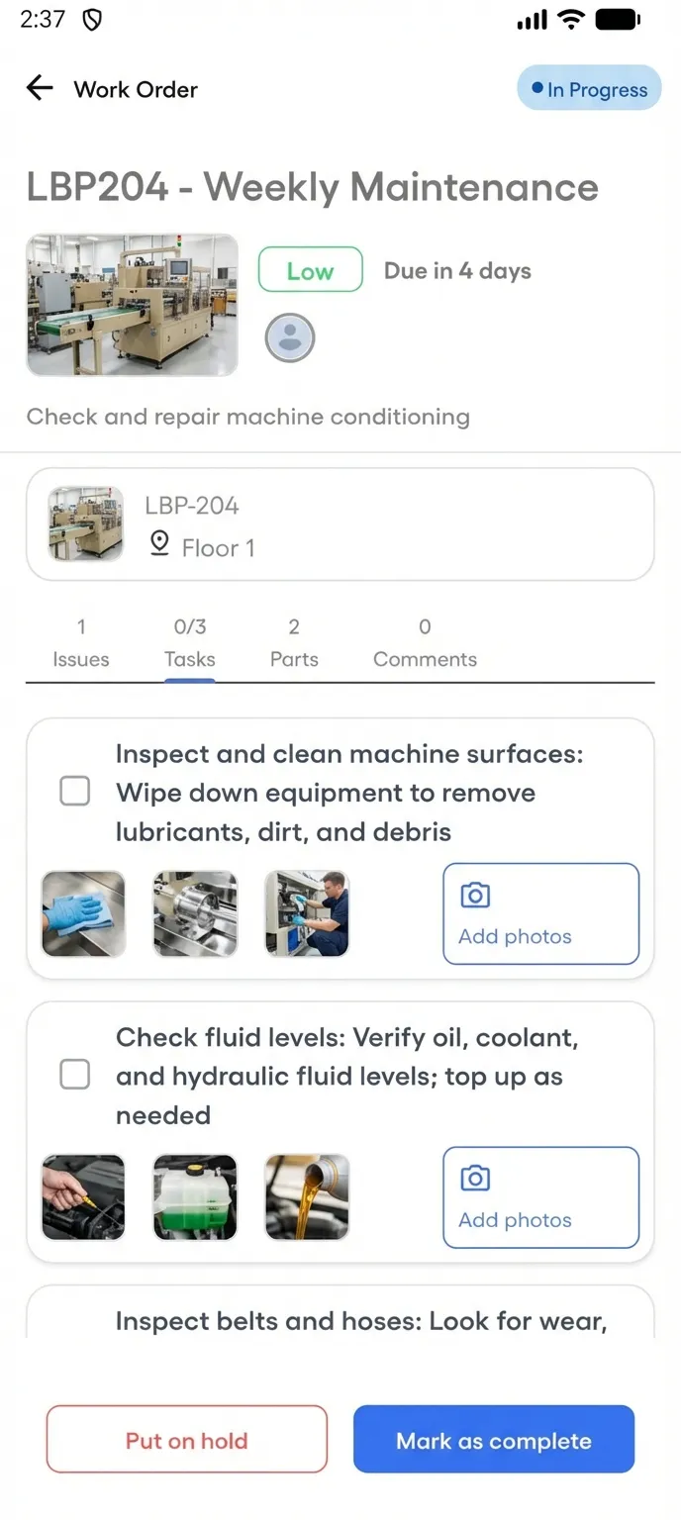Screen dimensions: 681x1520
Task: Mark the fluid levels task as done
Action: (74, 1075)
